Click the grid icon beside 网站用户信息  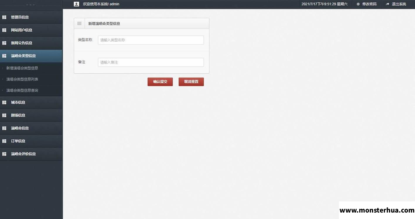tap(4, 30)
